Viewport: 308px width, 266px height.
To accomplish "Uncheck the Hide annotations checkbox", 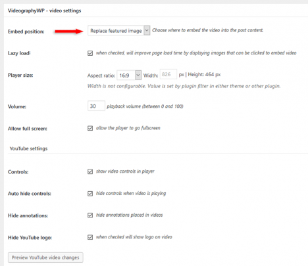I will (x=90, y=215).
